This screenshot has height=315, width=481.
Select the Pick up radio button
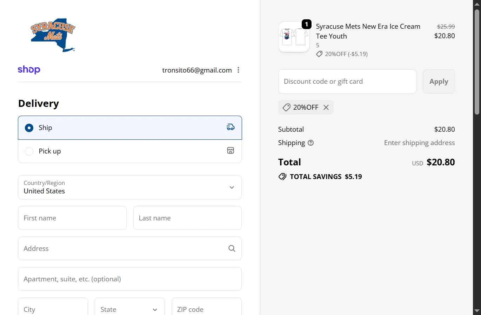[x=29, y=151]
